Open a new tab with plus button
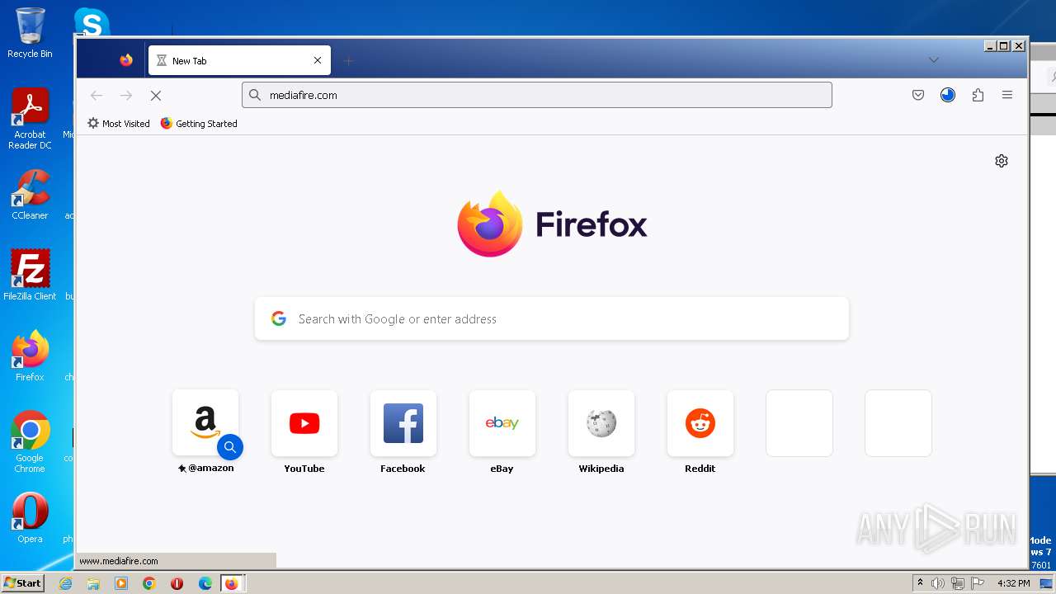Screen dimensions: 1056x594 pyautogui.click(x=348, y=61)
